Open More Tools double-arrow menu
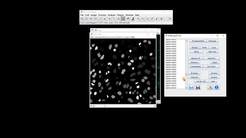The height and width of the screenshot is (138, 246). [x=170, y=19]
